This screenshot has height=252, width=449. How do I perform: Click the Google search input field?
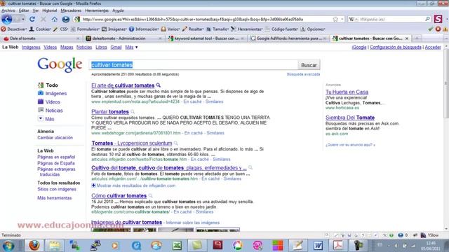tap(194, 65)
